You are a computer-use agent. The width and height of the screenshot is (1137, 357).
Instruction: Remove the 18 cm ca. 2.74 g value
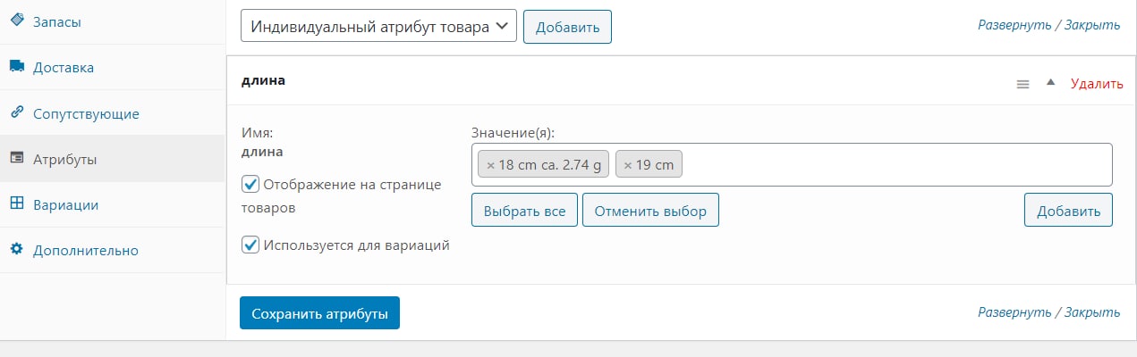click(x=490, y=165)
